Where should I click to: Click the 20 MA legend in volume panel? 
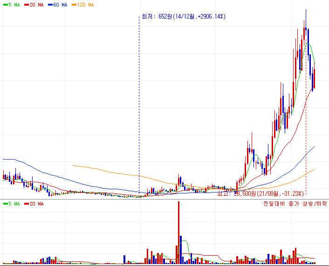point(34,204)
